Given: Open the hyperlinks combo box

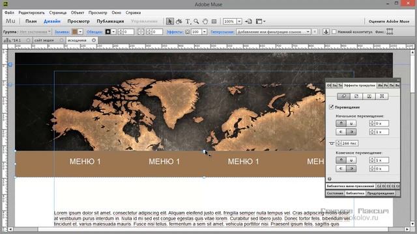Looking at the screenshot, I should pyautogui.click(x=273, y=32).
